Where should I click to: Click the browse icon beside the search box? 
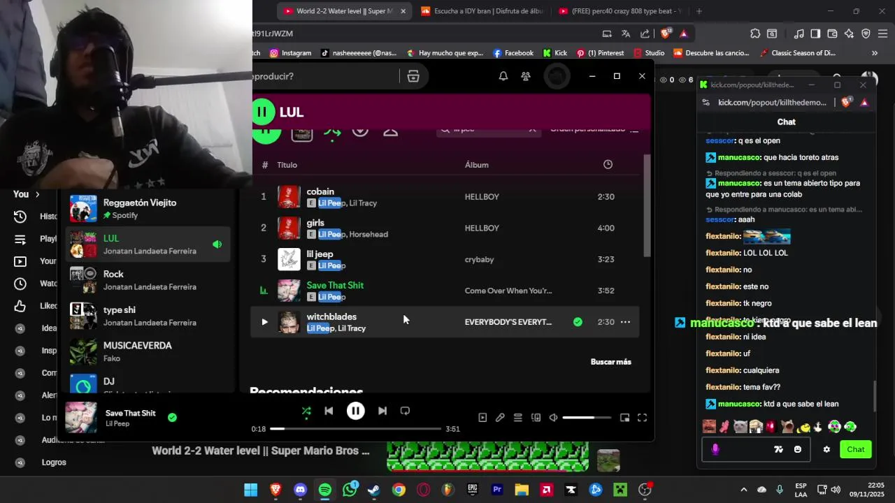tap(413, 76)
